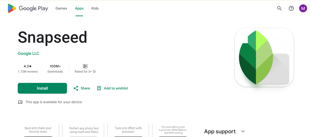The image size is (311, 137).
Task: Click the info icon beside Rated for 3+
Action: click(94, 71)
